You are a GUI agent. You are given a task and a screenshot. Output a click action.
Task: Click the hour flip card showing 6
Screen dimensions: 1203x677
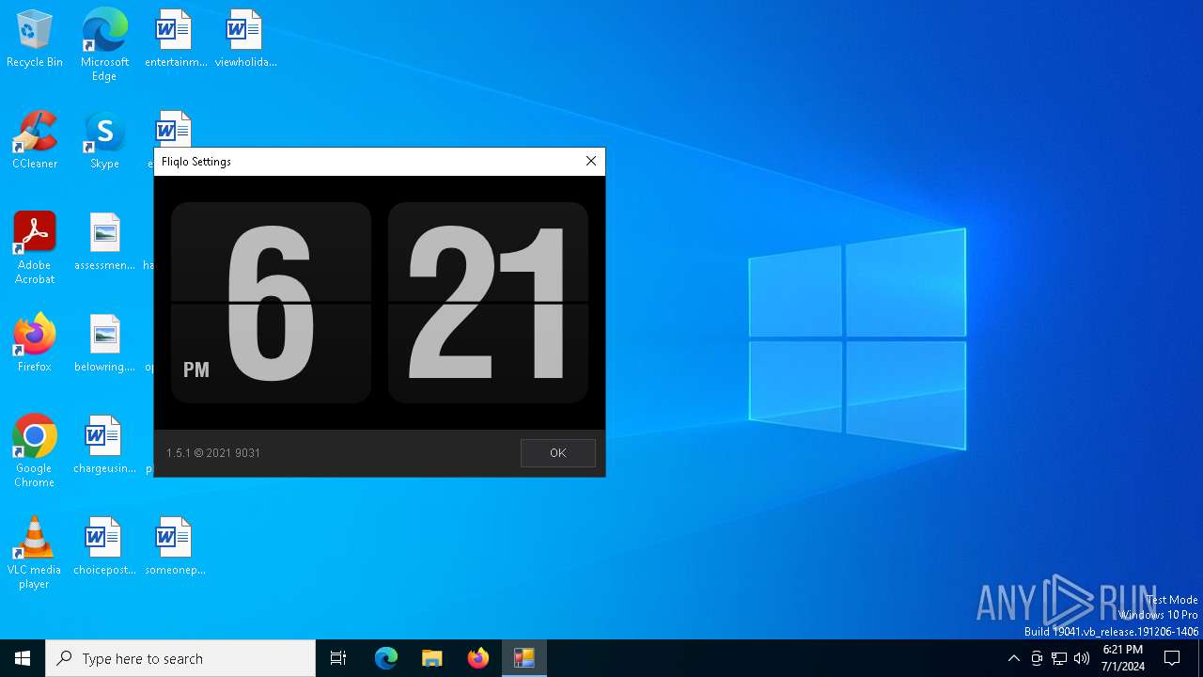click(271, 303)
